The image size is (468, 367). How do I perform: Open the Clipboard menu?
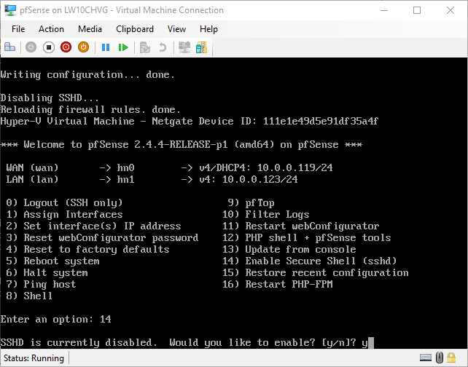tap(135, 29)
